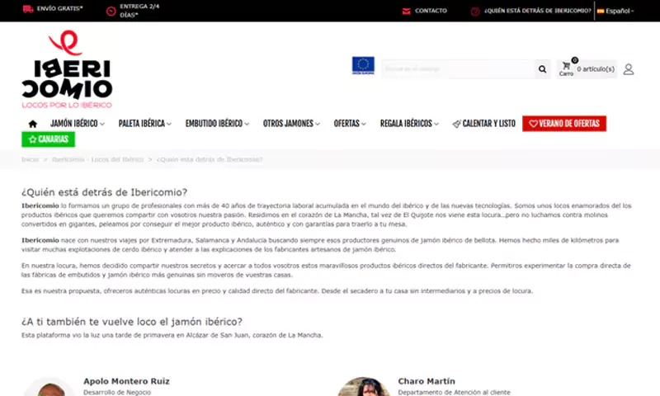
Task: Expand the Otros Jamones menu
Action: [x=291, y=124]
